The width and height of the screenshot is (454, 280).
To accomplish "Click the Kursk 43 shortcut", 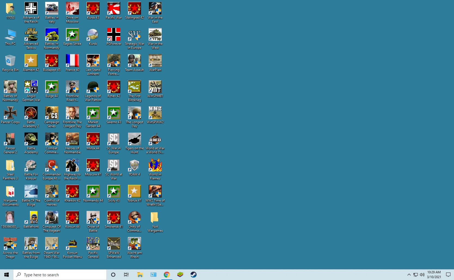I will (93, 9).
